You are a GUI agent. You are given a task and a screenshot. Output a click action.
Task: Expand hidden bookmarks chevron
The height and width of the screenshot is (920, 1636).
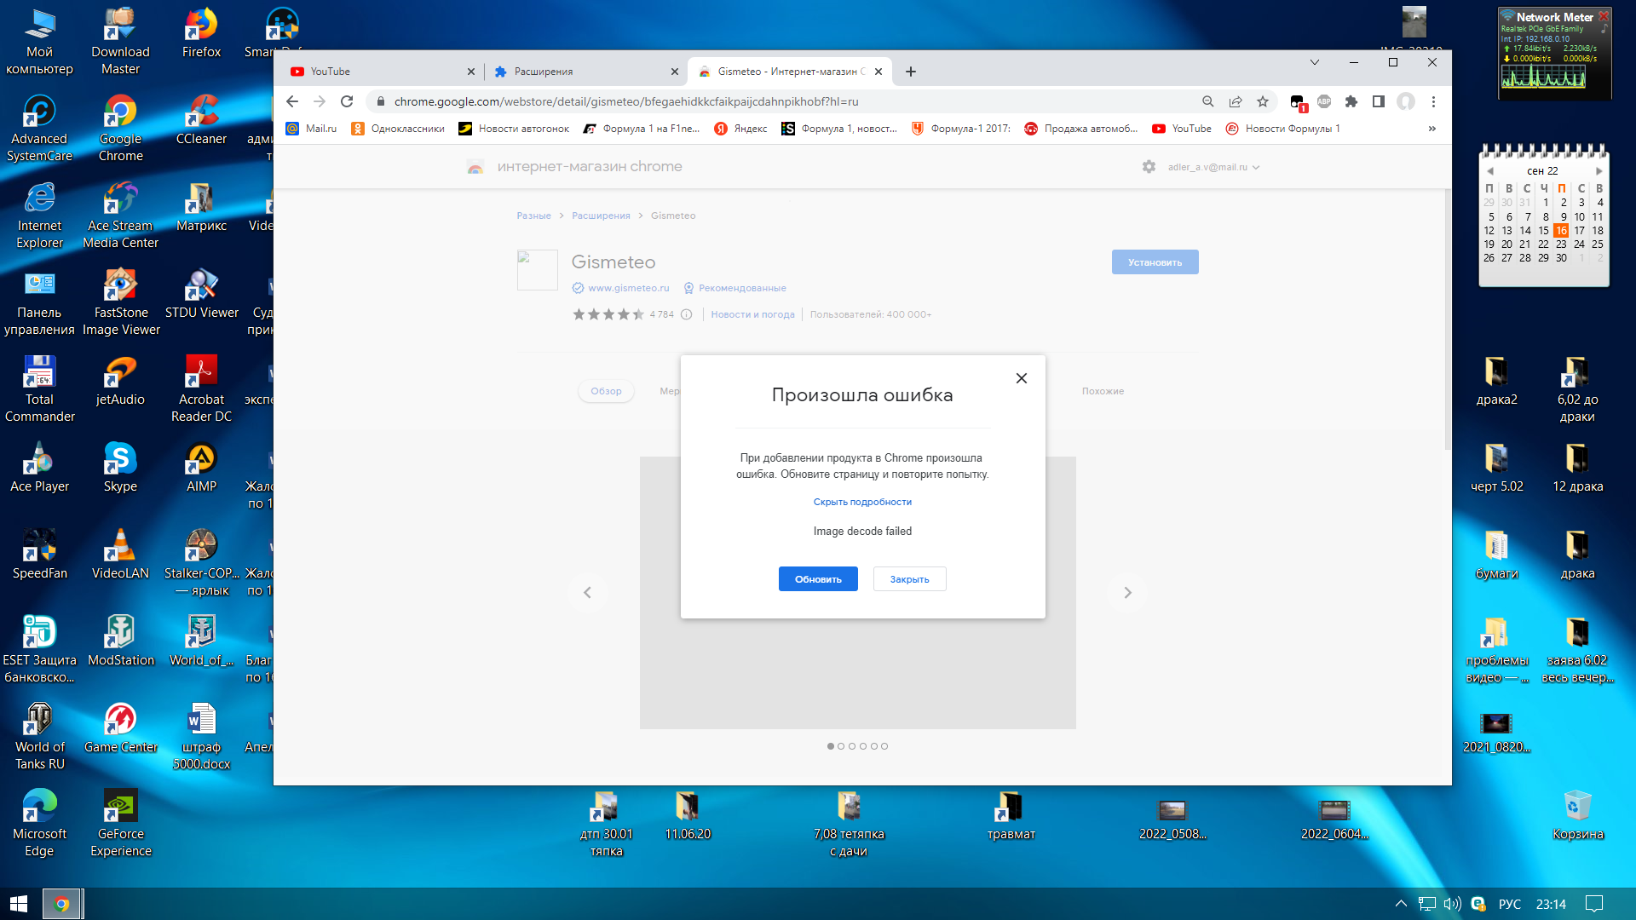pyautogui.click(x=1432, y=129)
